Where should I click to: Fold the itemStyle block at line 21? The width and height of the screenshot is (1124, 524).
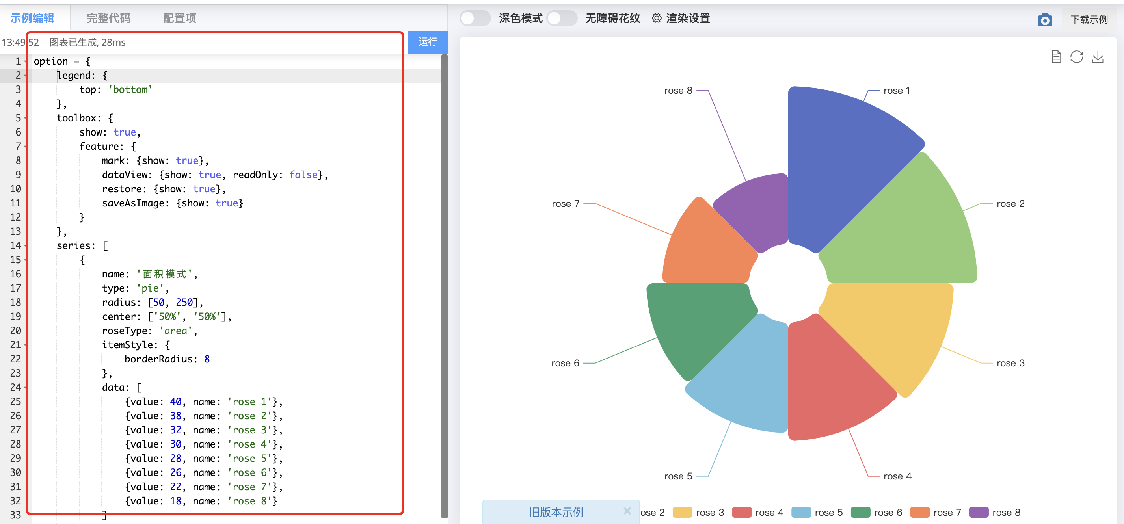tap(26, 345)
